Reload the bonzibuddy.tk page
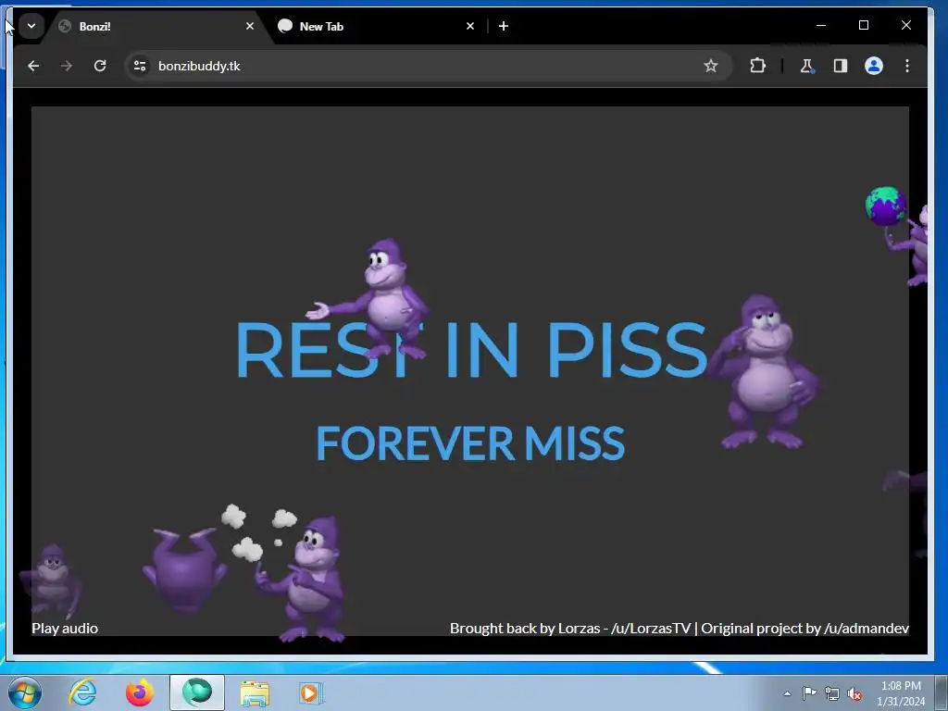 pos(100,66)
